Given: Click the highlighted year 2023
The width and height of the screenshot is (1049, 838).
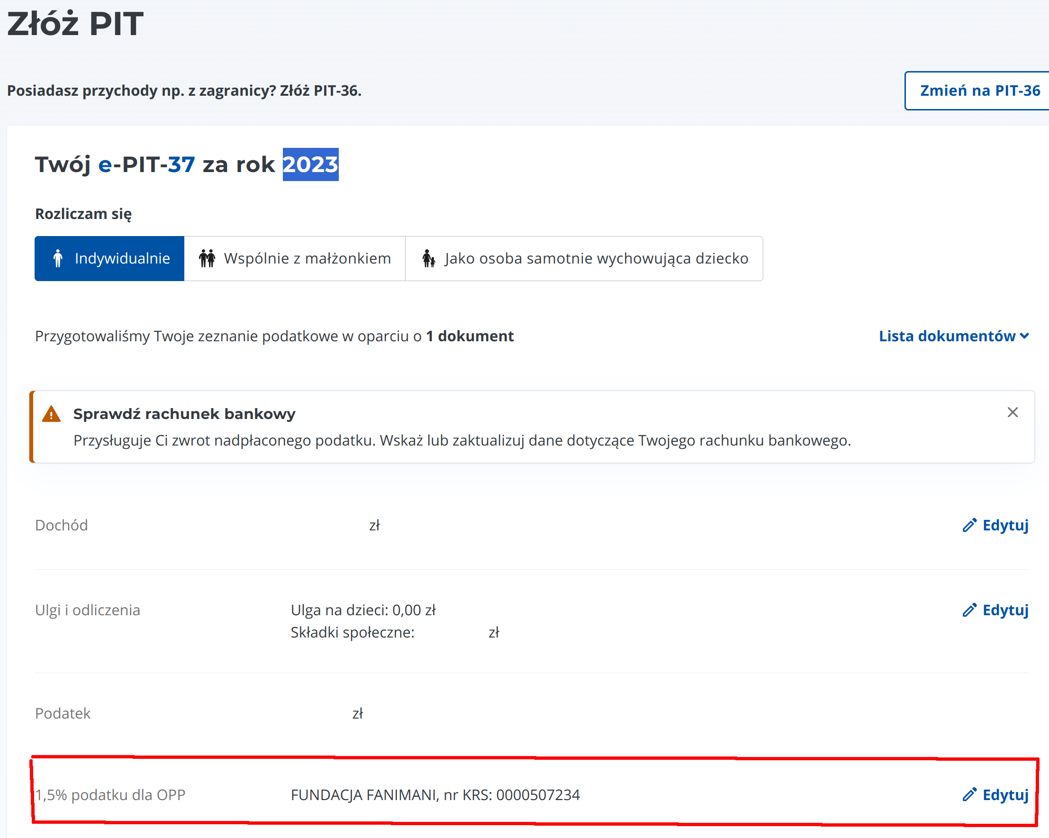Looking at the screenshot, I should (x=310, y=164).
